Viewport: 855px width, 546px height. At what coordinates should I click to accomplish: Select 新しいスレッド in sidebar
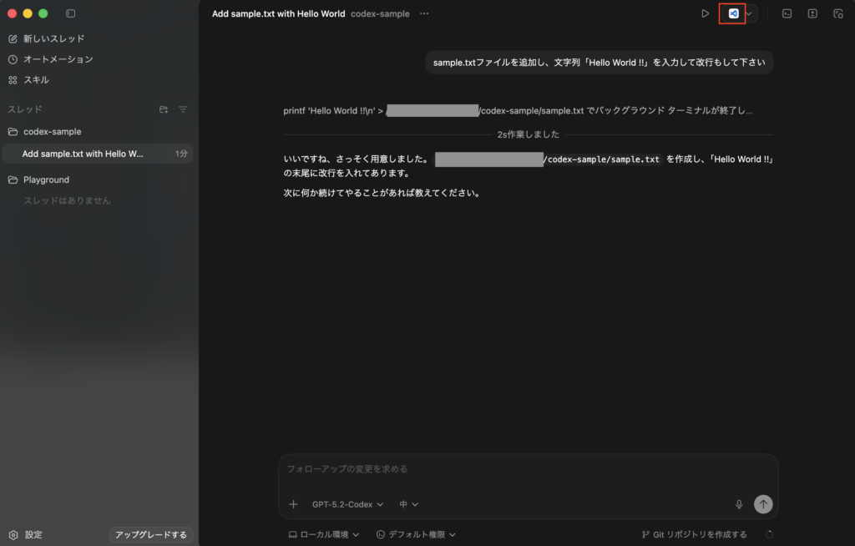pyautogui.click(x=53, y=38)
